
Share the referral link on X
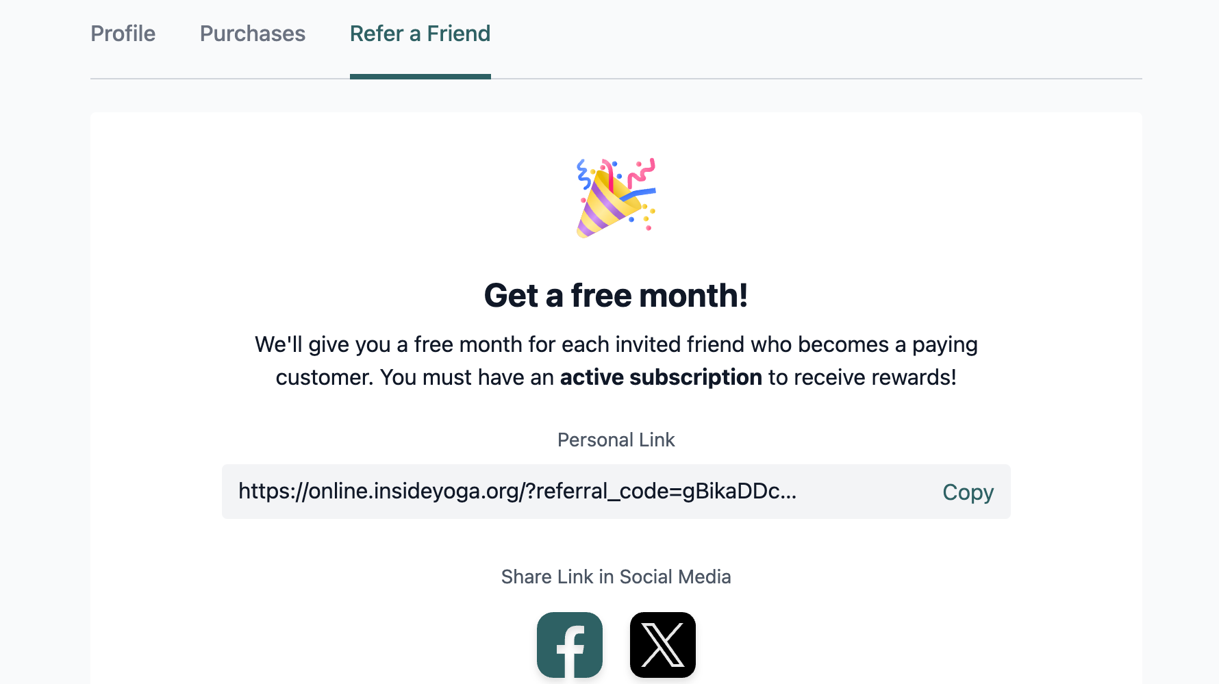coord(663,645)
